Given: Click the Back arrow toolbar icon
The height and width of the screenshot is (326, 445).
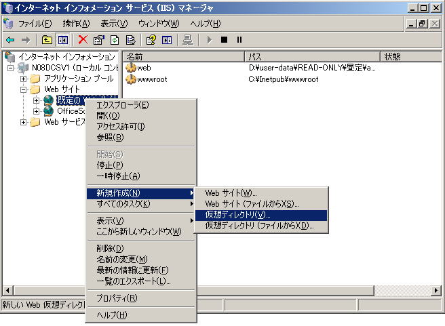Looking at the screenshot, I should click(10, 40).
